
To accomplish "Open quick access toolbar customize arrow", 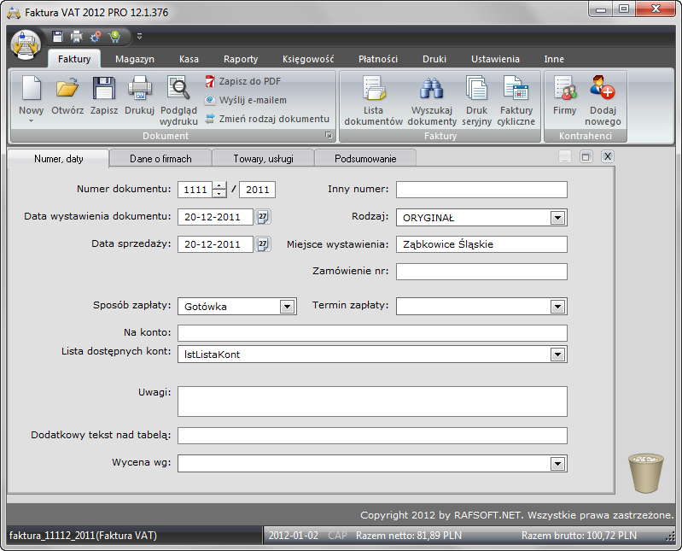I will point(140,37).
